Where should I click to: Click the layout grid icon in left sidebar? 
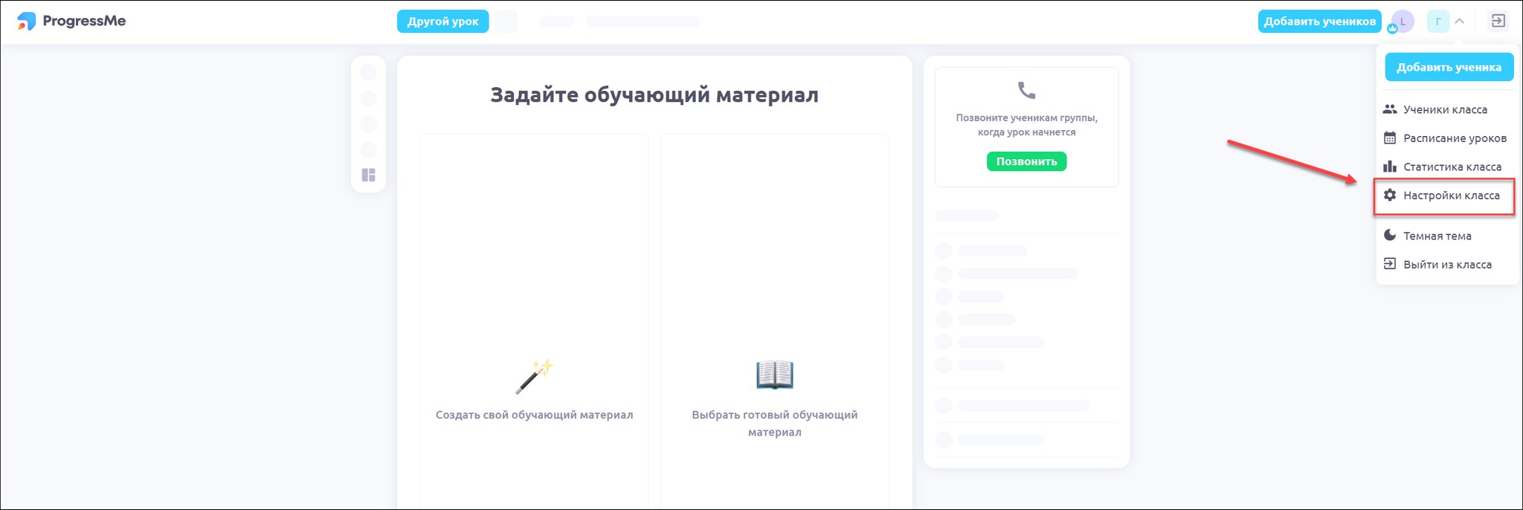point(368,175)
